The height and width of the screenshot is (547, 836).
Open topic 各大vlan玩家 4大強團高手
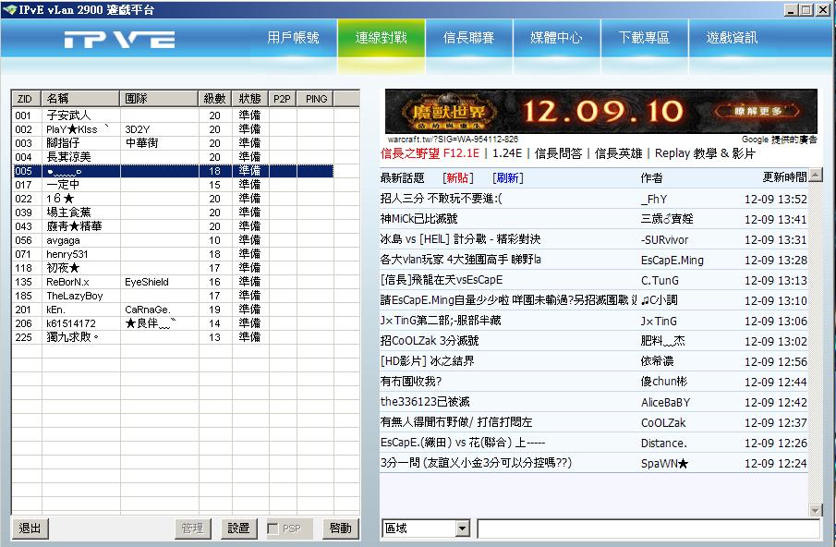[460, 260]
